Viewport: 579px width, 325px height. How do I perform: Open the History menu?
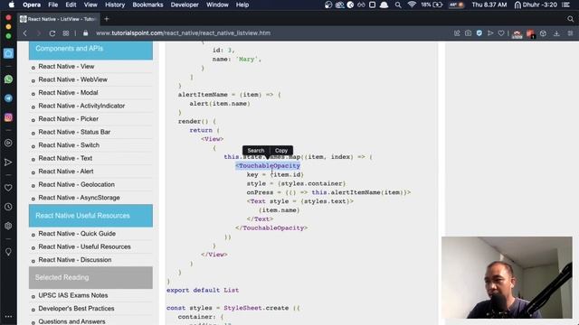(115, 5)
